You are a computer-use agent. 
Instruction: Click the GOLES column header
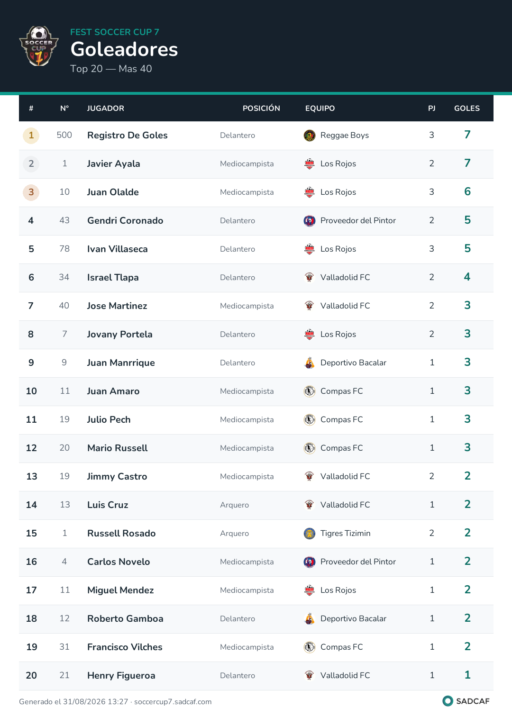(467, 109)
